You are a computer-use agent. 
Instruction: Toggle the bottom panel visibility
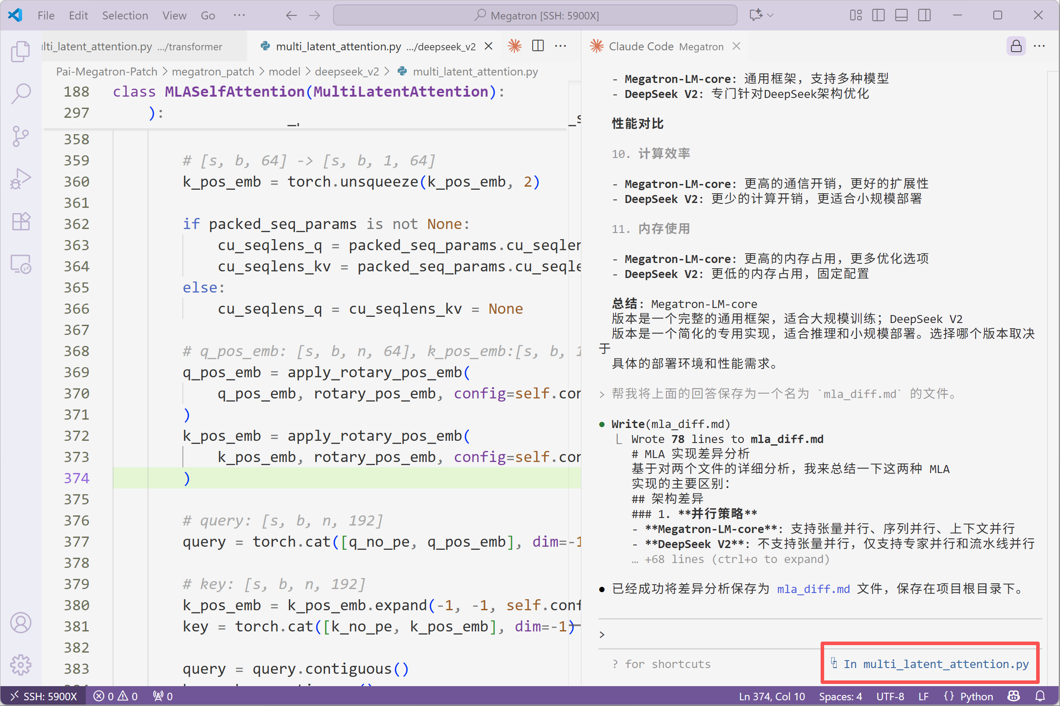pos(901,15)
